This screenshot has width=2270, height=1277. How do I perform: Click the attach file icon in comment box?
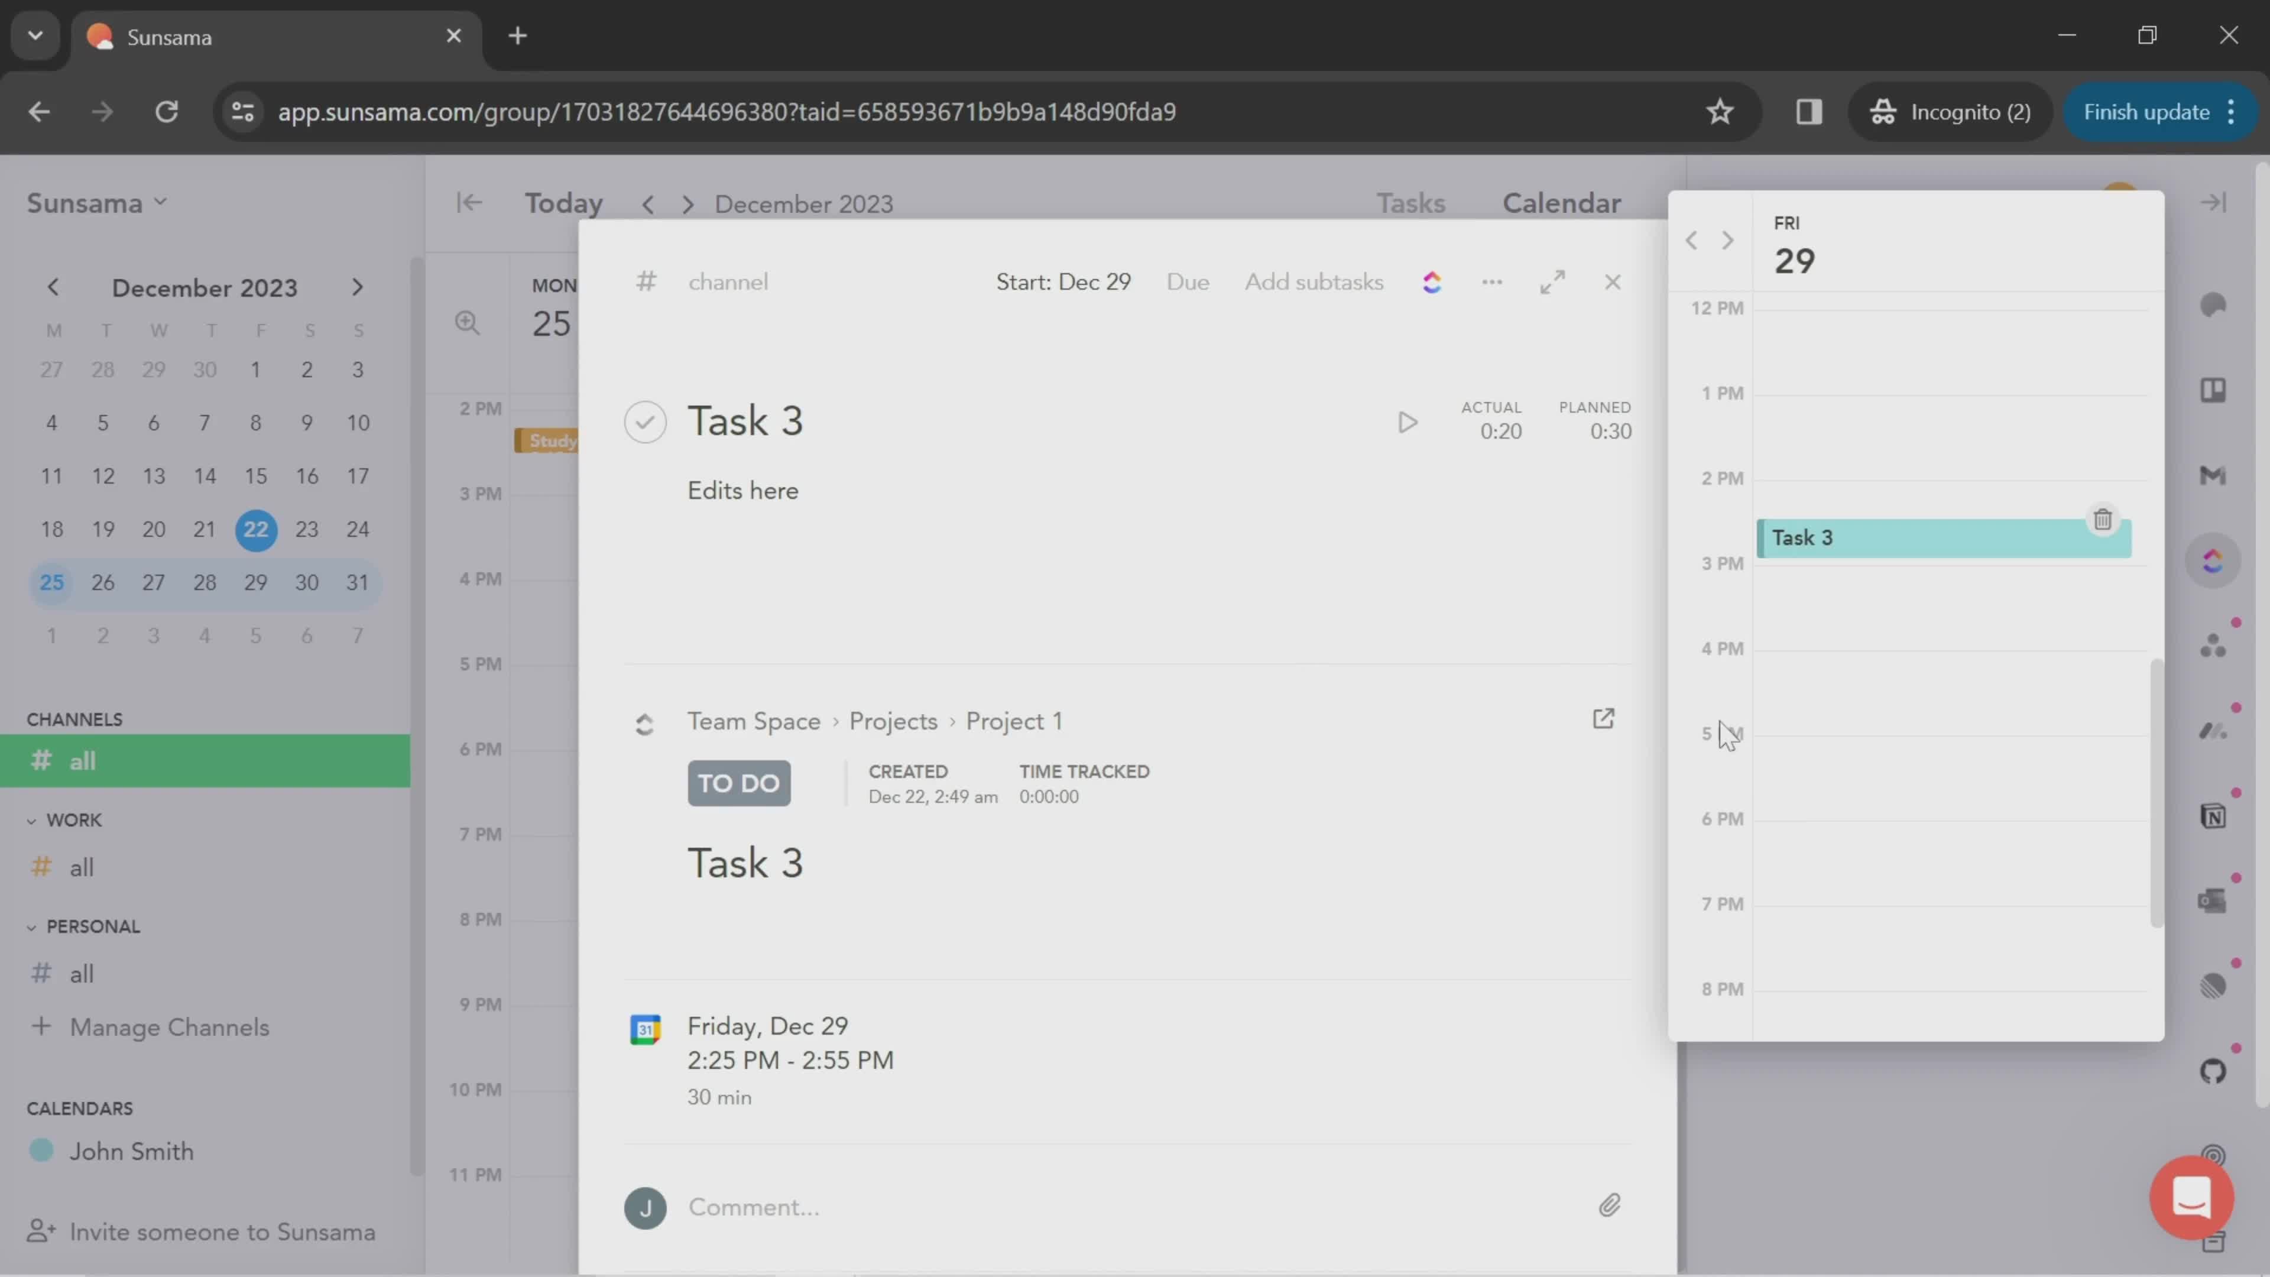pos(1609,1205)
